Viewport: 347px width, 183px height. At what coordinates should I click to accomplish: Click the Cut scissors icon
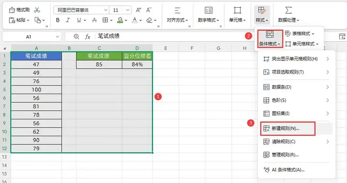click(x=37, y=10)
